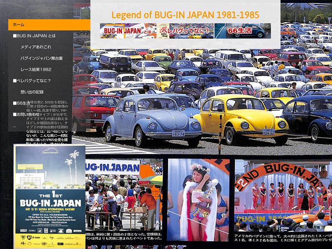Open the BUG-IN JAPAN とは banner image
Screen dimensions: 332x249
128,31
